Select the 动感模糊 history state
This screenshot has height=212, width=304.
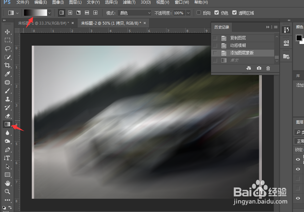[243, 45]
